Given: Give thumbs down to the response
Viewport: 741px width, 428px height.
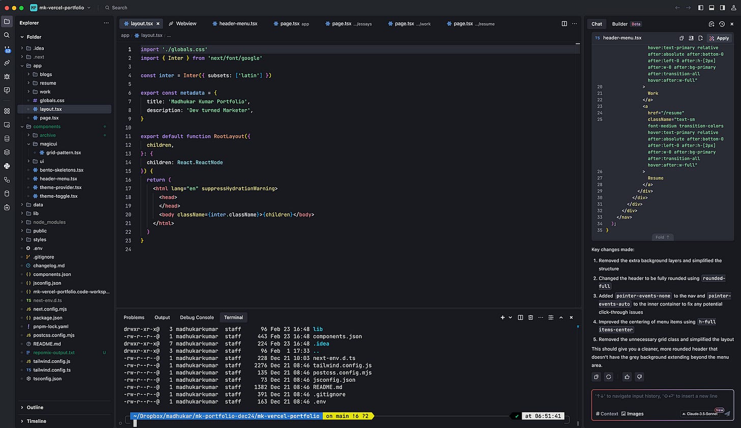Looking at the screenshot, I should [x=639, y=377].
